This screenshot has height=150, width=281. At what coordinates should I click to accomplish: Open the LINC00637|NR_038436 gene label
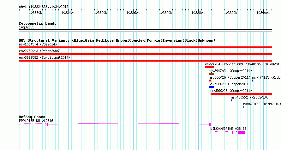point(228,129)
